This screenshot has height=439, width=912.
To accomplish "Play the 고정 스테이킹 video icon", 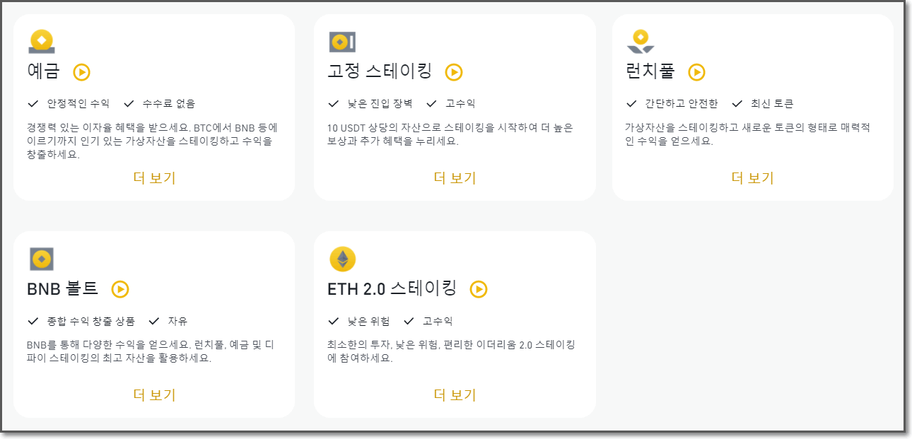I will tap(454, 72).
